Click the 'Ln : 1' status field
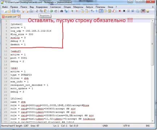Viewport: 157px width, 130px height. coord(56,126)
